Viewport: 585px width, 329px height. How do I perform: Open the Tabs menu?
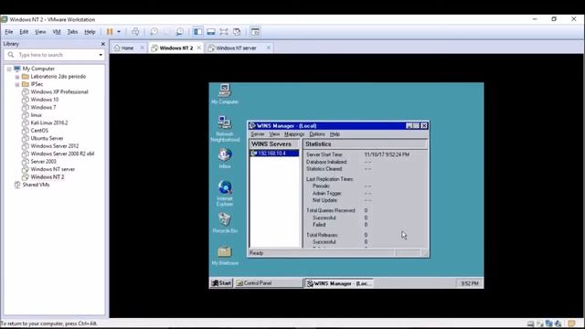coord(72,32)
